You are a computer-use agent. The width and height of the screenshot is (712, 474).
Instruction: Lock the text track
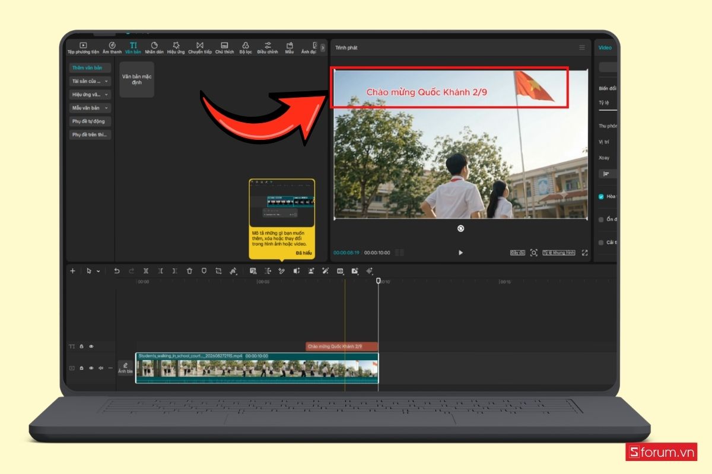click(x=82, y=346)
